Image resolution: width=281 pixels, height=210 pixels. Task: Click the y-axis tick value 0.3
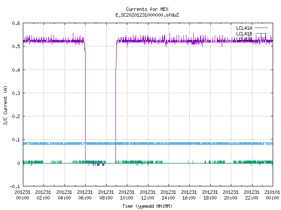tap(16, 93)
